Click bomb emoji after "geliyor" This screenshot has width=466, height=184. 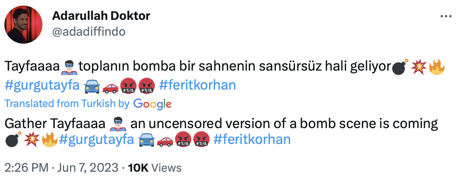click(400, 67)
